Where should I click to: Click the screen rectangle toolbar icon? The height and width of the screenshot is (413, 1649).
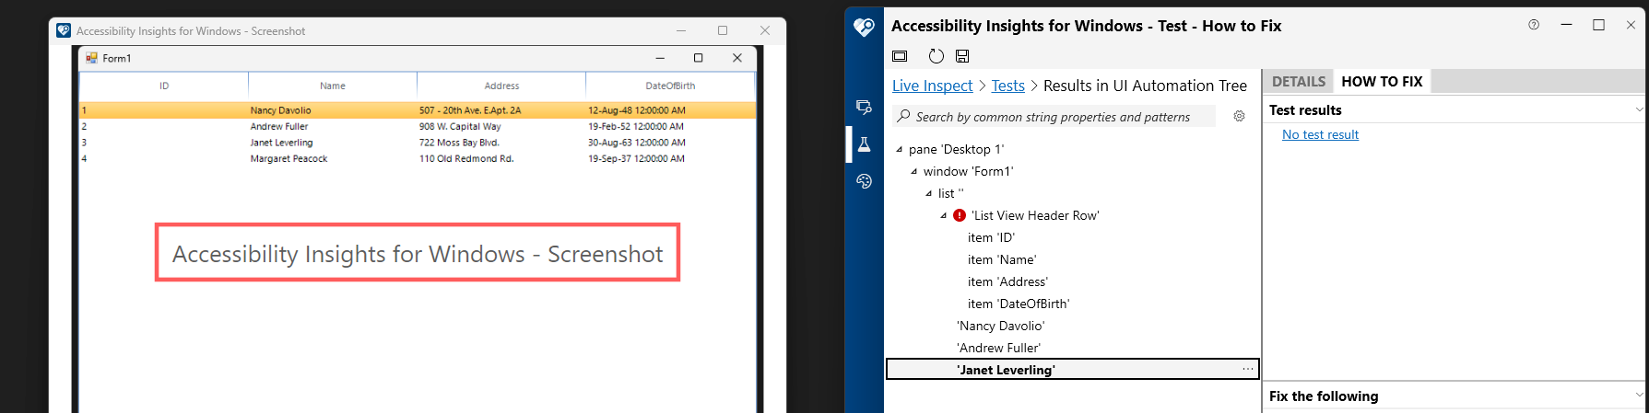click(x=900, y=56)
